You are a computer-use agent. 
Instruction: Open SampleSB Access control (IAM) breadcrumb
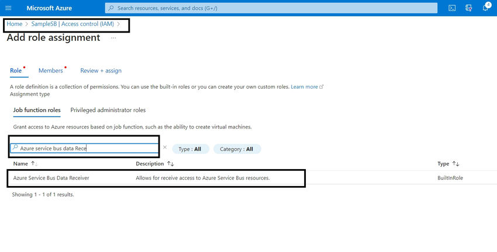73,24
